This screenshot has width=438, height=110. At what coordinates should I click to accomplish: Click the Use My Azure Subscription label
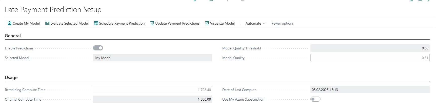click(x=243, y=99)
